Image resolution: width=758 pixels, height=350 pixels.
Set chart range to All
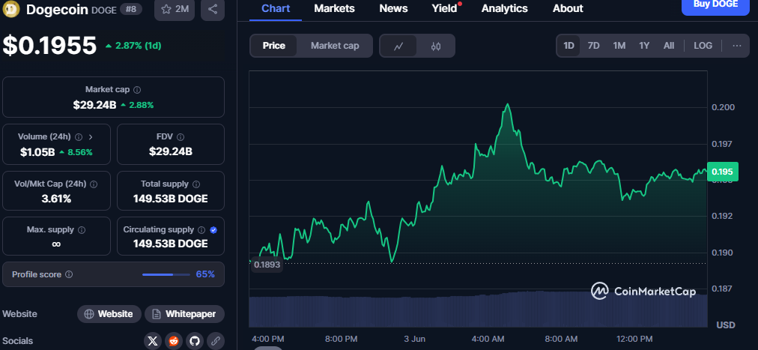click(x=669, y=46)
